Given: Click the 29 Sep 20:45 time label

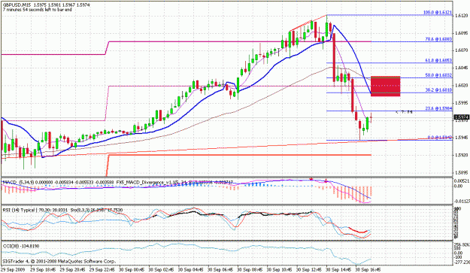Looking at the screenshot, I should 73,269.
